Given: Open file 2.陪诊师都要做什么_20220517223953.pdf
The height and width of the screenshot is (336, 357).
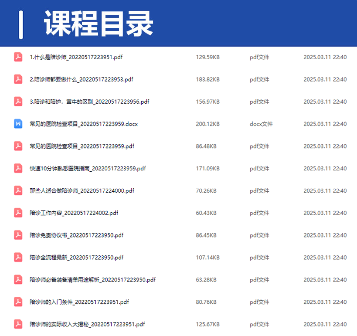Looking at the screenshot, I should pos(81,79).
